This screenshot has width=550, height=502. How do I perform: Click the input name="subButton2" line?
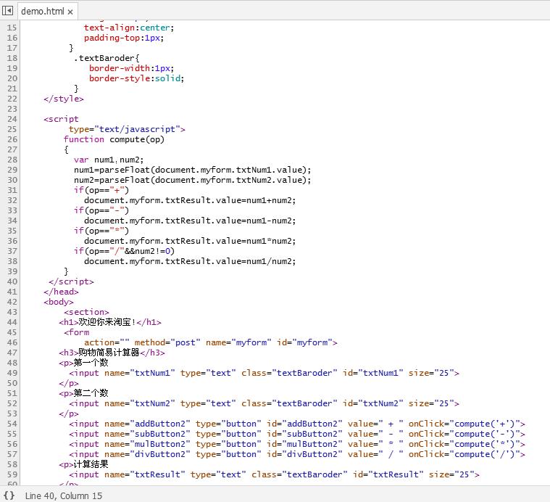coord(297,434)
